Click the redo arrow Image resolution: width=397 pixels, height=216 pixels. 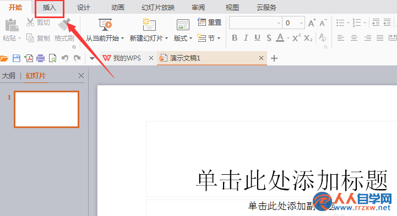(77, 58)
